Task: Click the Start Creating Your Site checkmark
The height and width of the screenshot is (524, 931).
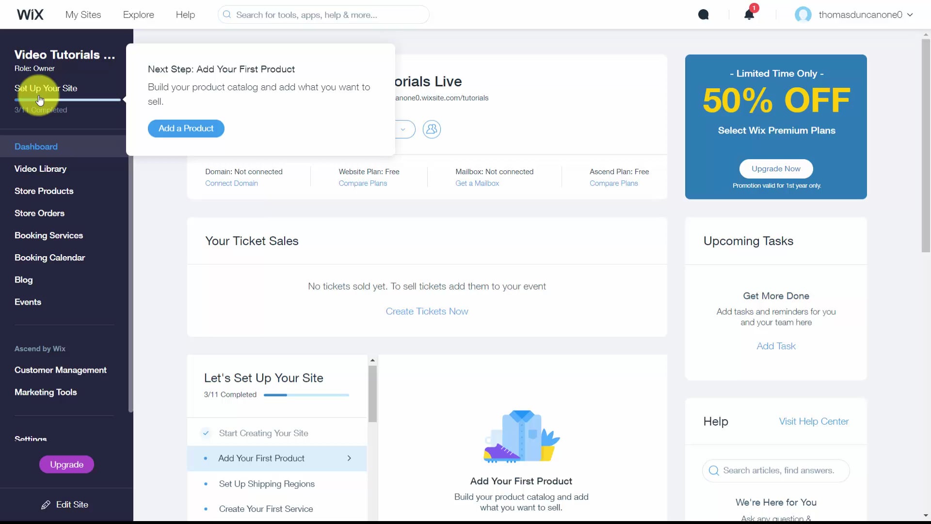Action: point(206,433)
